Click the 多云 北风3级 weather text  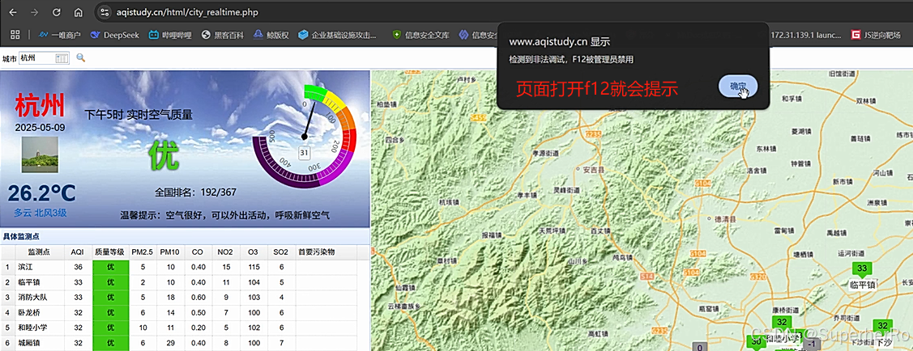[41, 214]
